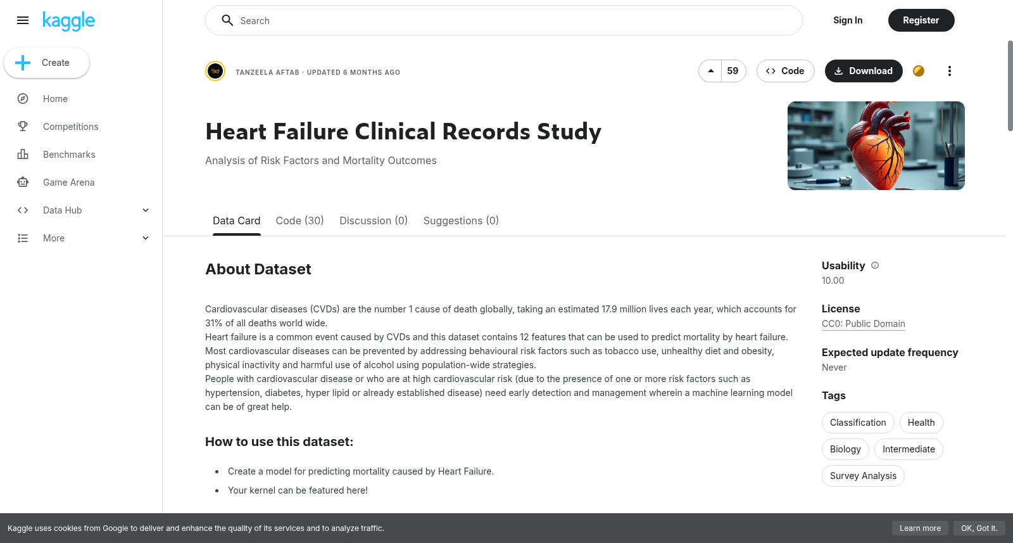
Task: Switch to the Code (30) tab
Action: (299, 220)
